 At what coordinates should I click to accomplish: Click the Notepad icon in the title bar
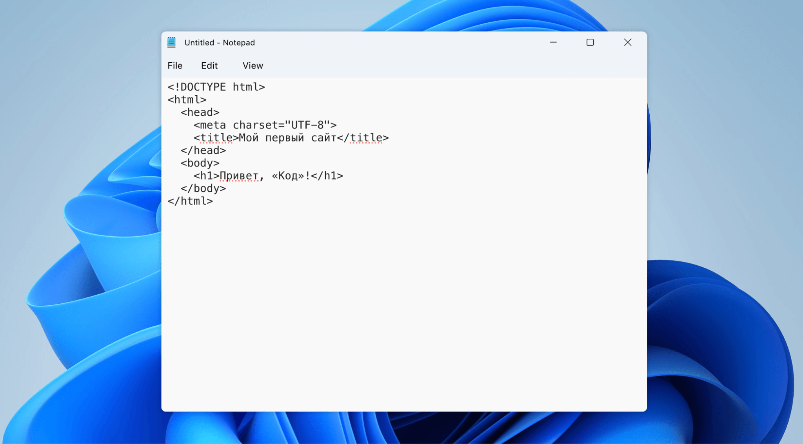171,42
